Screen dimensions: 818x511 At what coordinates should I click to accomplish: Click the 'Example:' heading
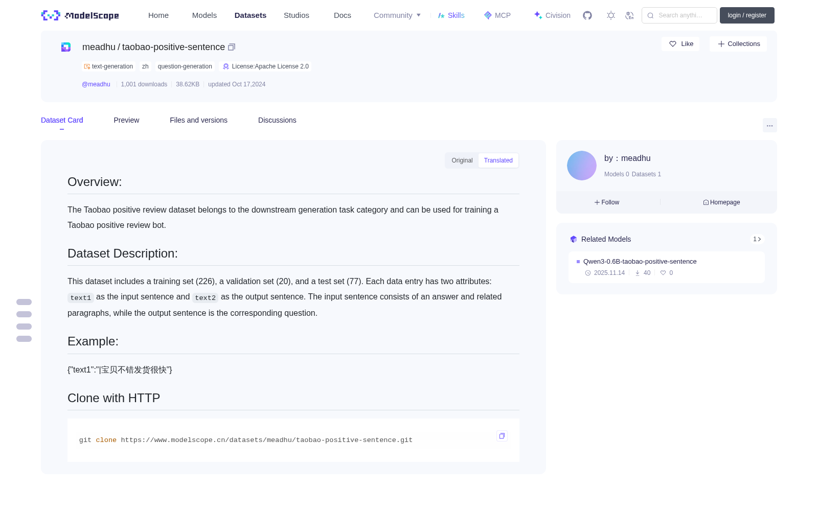pyautogui.click(x=93, y=341)
